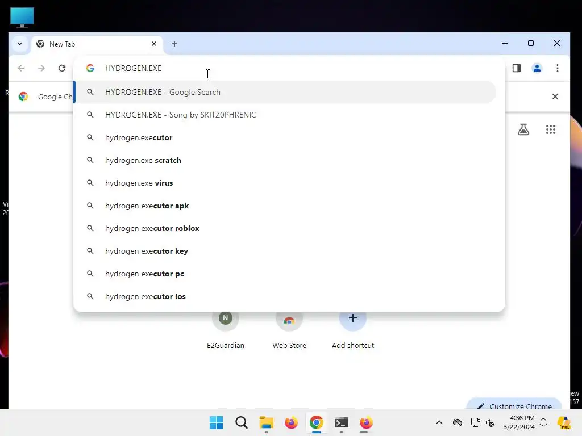Click the cloud sync tray icon

458,422
